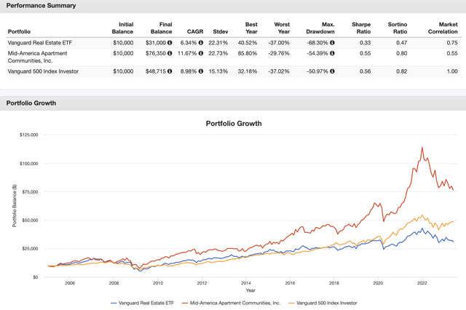Click info icon next to 11.67% CAGR
The height and width of the screenshot is (310, 466).
point(201,53)
